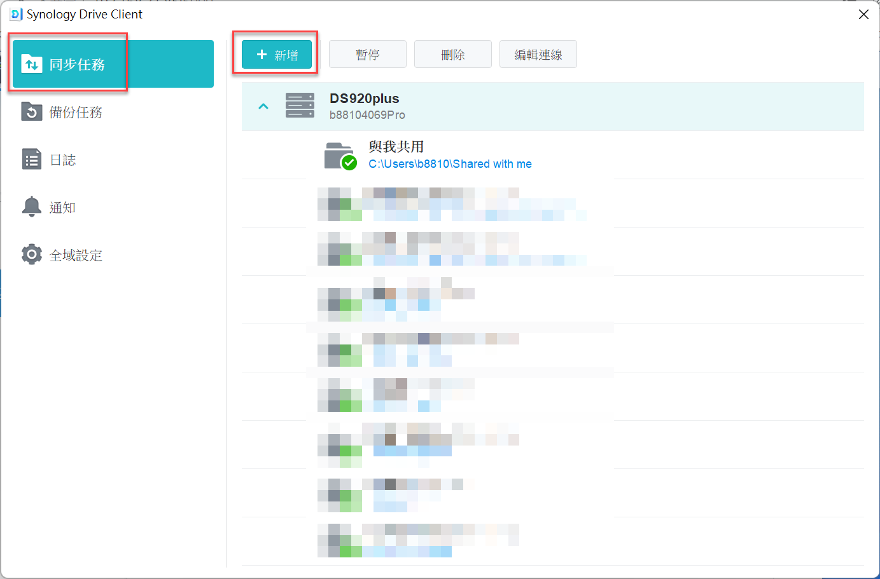Click the notification bell icon
The height and width of the screenshot is (579, 880).
click(32, 207)
